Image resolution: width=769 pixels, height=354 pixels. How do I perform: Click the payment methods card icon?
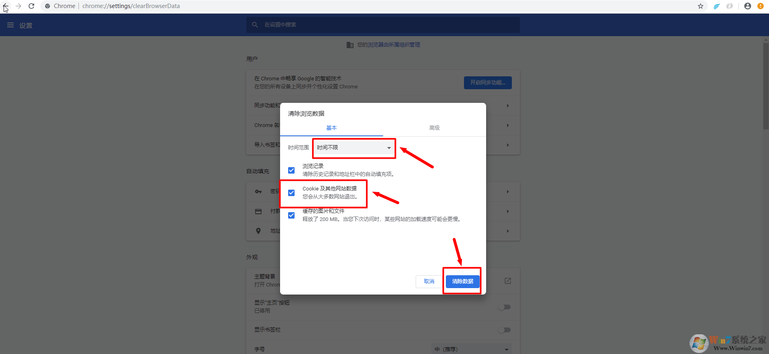[x=258, y=211]
